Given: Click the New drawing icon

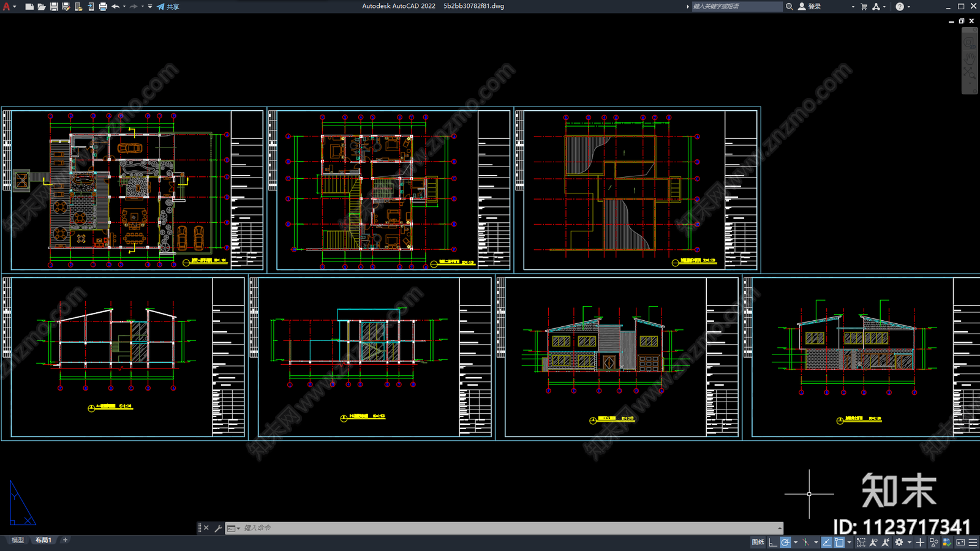Looking at the screenshot, I should (29, 6).
